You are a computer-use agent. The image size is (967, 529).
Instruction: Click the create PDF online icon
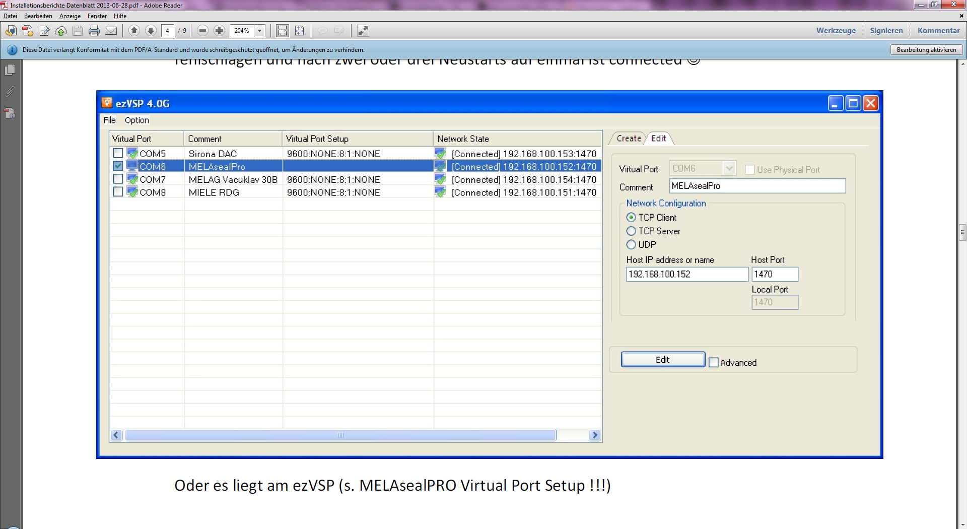point(28,31)
